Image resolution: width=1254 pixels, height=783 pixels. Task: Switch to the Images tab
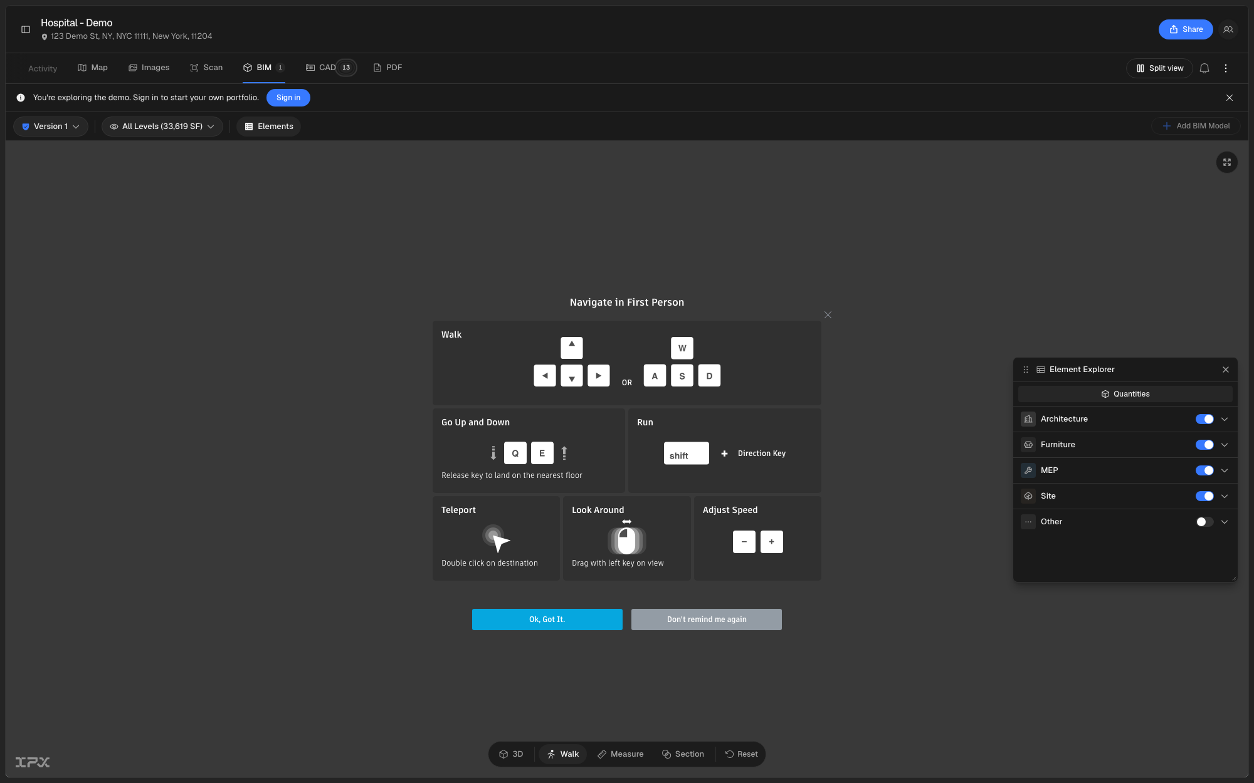149,68
